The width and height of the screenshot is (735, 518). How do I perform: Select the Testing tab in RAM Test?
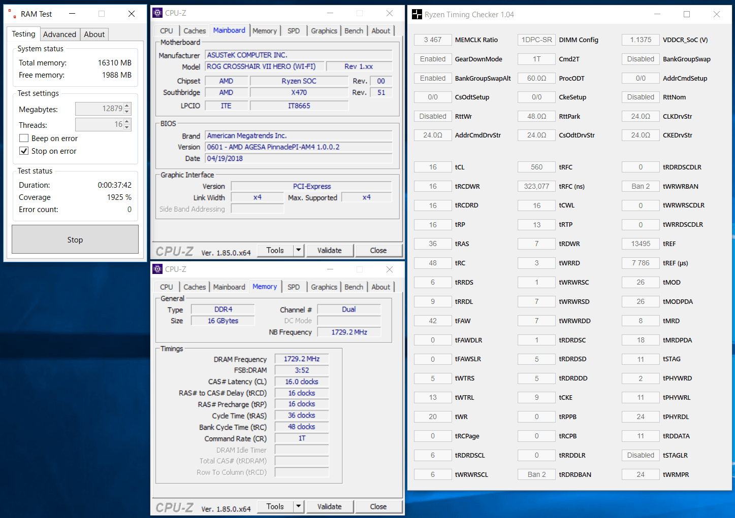(x=24, y=34)
